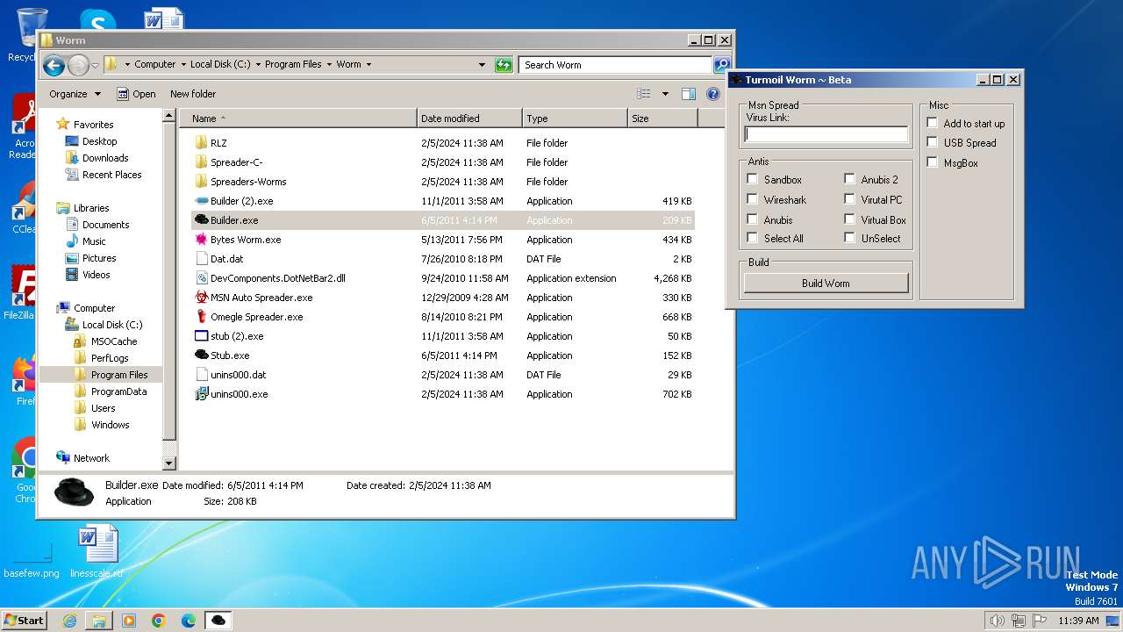Enable the Wireshark anti checkbox
The height and width of the screenshot is (632, 1123).
752,199
